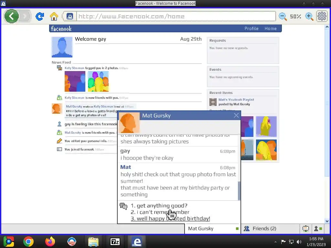The width and height of the screenshot is (331, 248).
Task: Open Kelly Struman in the friends notification
Action: 74,98
